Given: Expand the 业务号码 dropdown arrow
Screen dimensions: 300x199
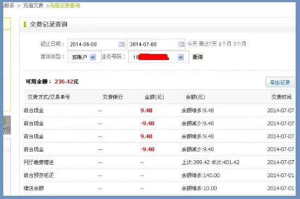Looking at the screenshot, I should click(181, 57).
